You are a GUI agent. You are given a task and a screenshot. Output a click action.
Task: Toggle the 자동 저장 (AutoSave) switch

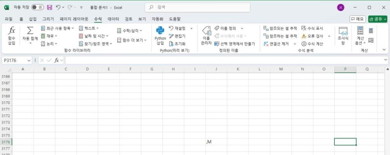click(x=37, y=7)
